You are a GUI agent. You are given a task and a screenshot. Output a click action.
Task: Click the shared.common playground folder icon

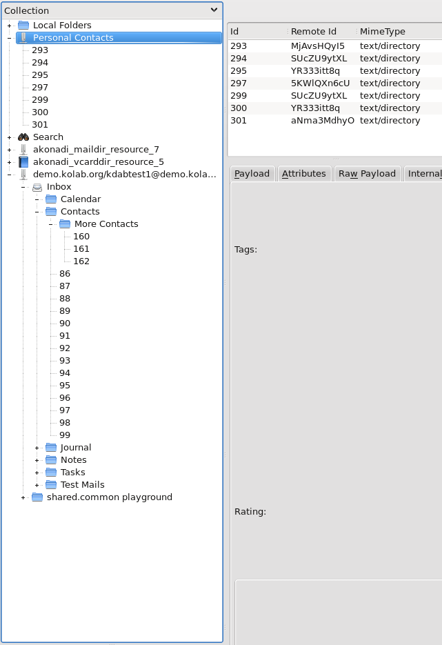[x=37, y=497]
